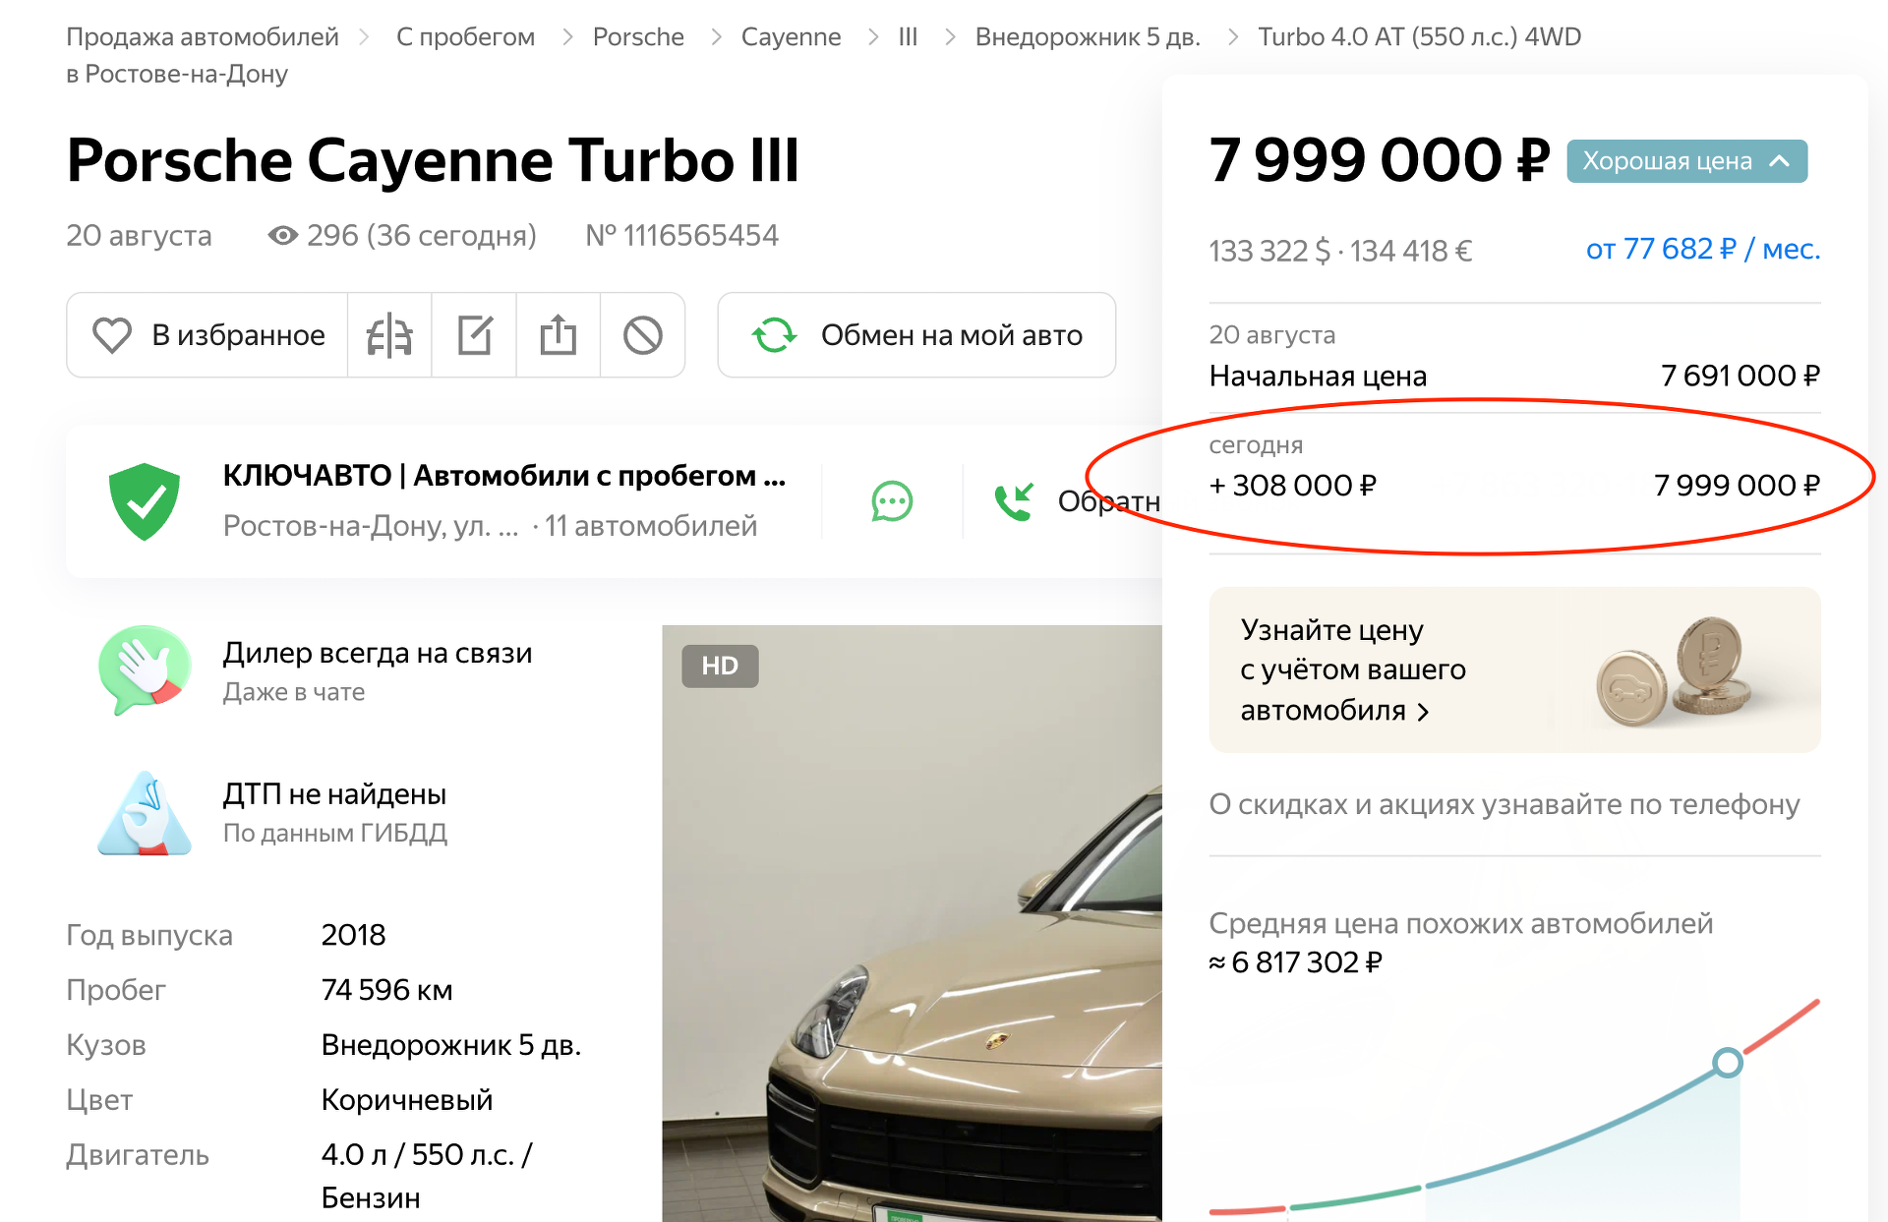This screenshot has height=1222, width=1888.
Task: Click the current-price marker on the price graph
Action: coord(1728,1063)
